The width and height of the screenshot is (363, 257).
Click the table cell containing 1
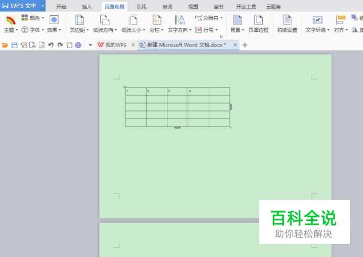pyautogui.click(x=136, y=92)
